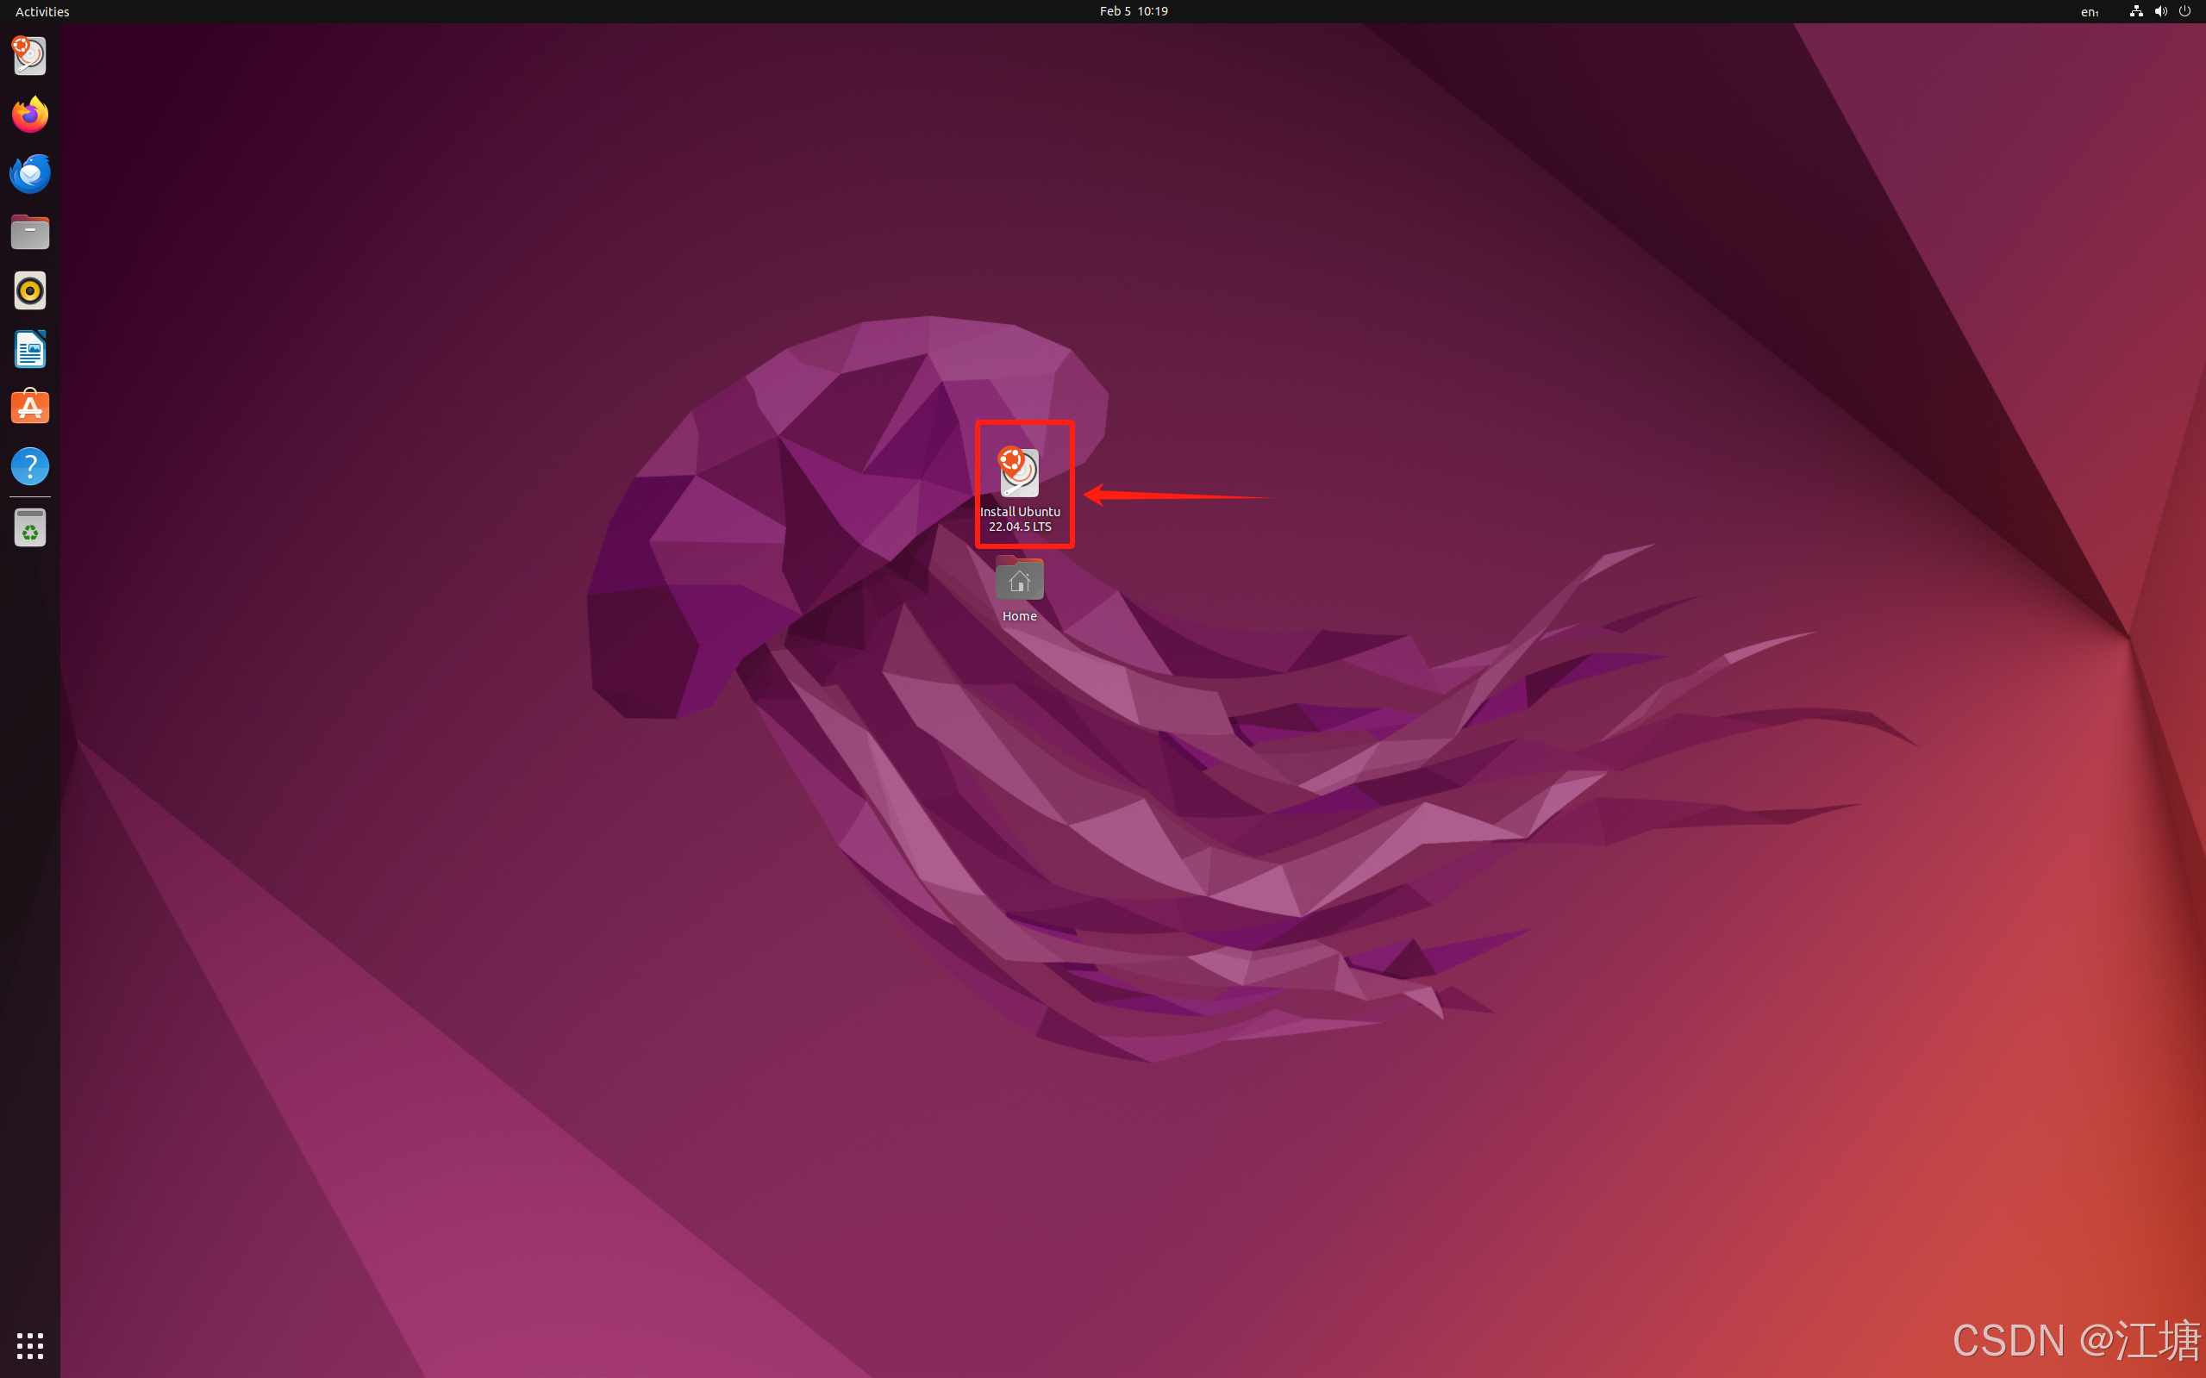Click the network status icon

click(2136, 12)
